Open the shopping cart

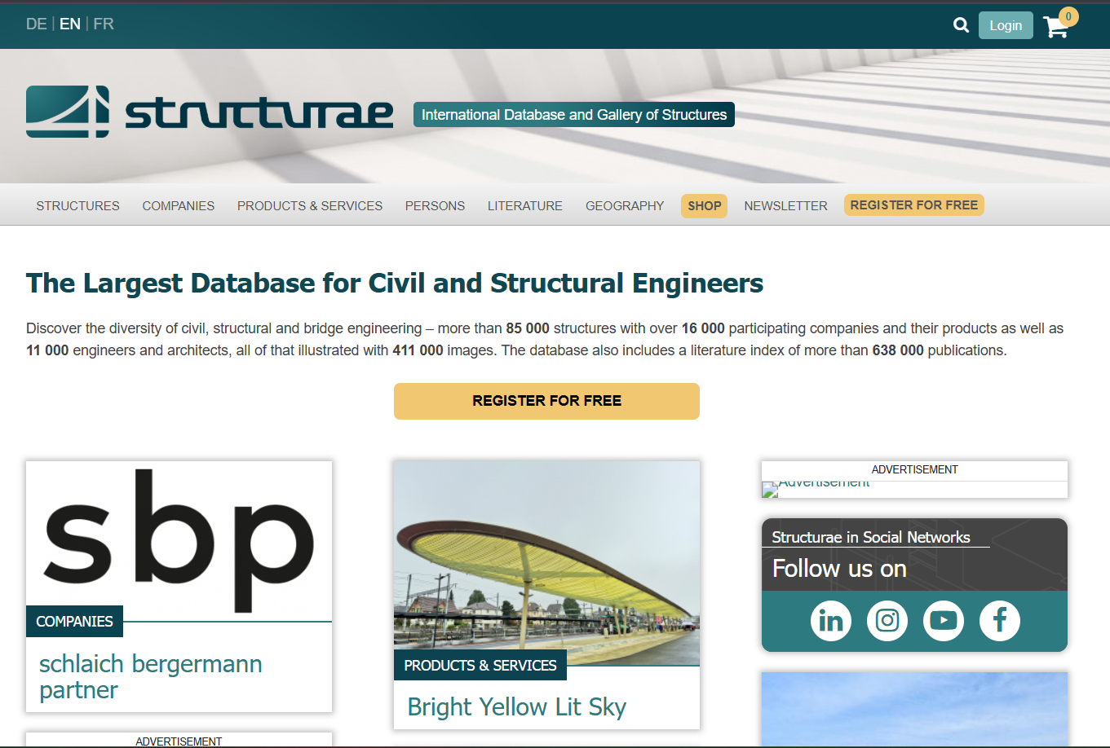1056,27
